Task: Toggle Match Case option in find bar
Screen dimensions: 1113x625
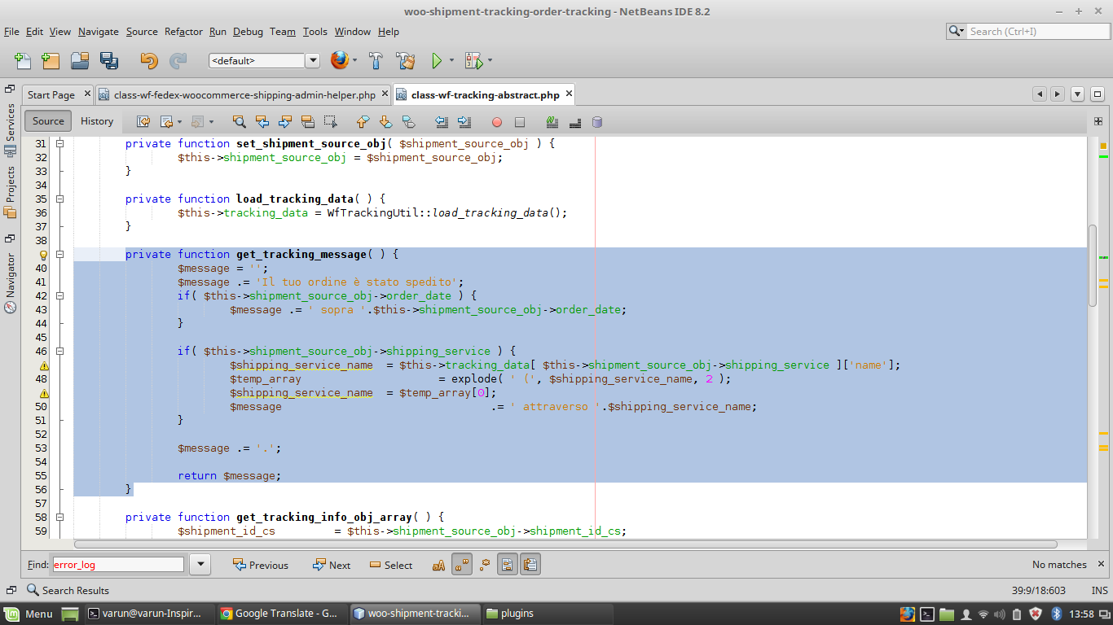Action: point(439,565)
